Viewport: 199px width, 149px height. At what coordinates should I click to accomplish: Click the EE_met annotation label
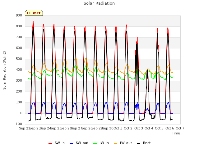pyautogui.click(x=34, y=13)
